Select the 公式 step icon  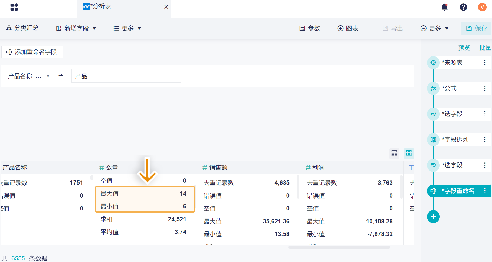click(x=433, y=88)
